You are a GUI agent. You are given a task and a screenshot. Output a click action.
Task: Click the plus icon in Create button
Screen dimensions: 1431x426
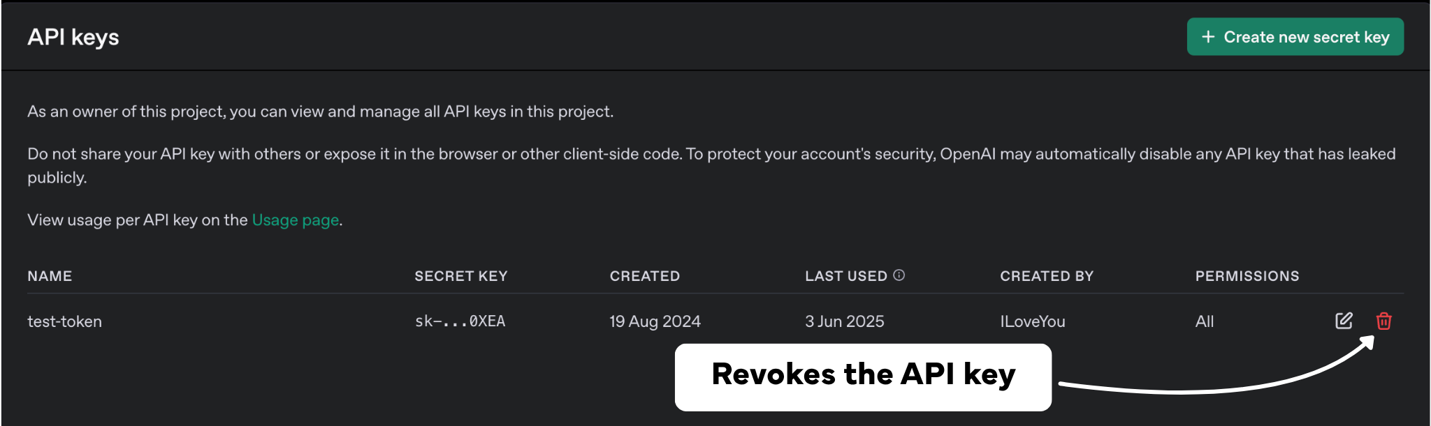click(1208, 37)
